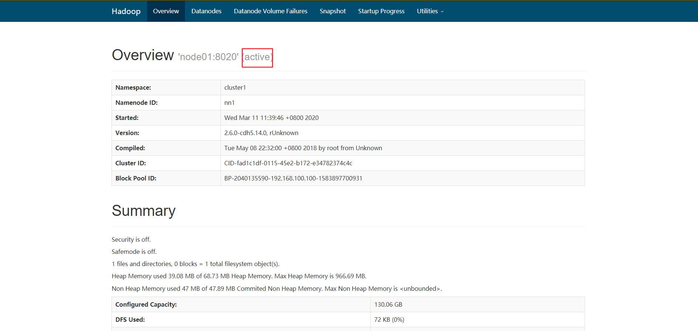Screen dimensions: 698x331
Task: Open Datanode Volume Failures tab
Action: (271, 11)
